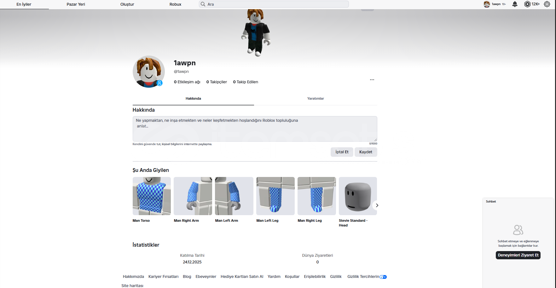Click the display name 1awpn heading
The image size is (556, 288).
click(185, 63)
